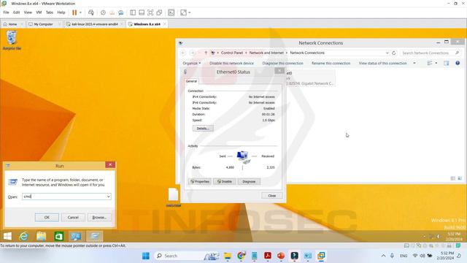Click the Disable button in Ethernet0 Status
The height and width of the screenshot is (263, 467).
point(224,182)
